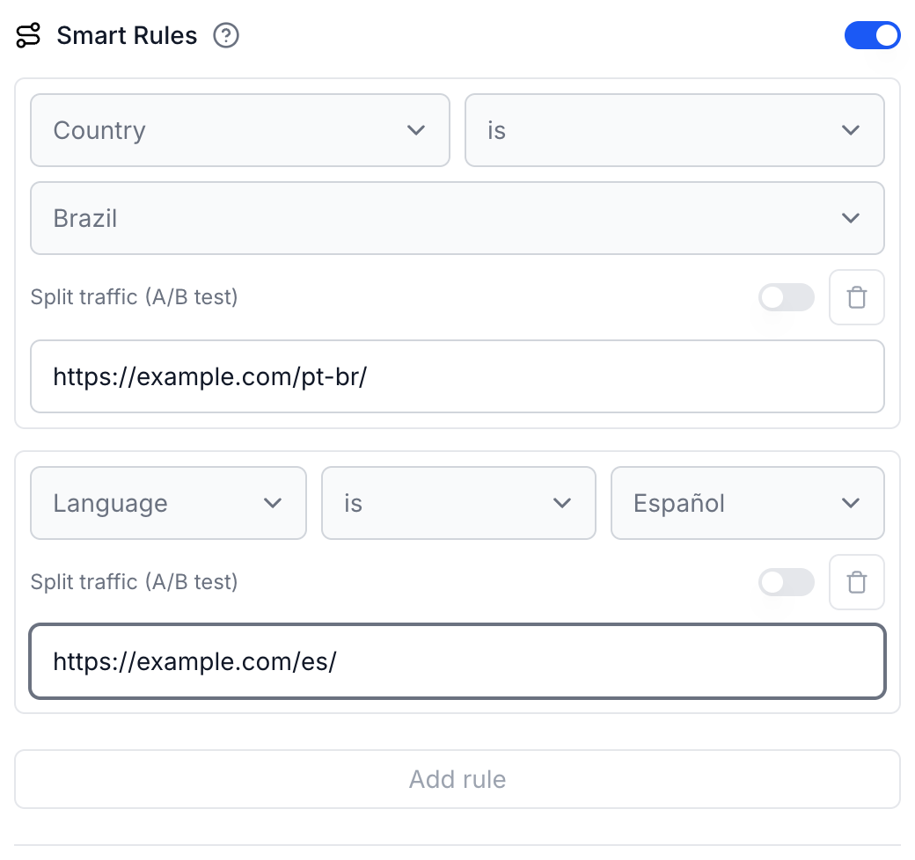Open Smart Rules help question mark
915x860 pixels.
point(226,35)
